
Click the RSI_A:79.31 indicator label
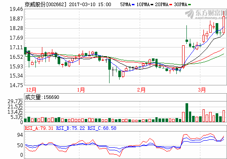[x=39, y=128]
